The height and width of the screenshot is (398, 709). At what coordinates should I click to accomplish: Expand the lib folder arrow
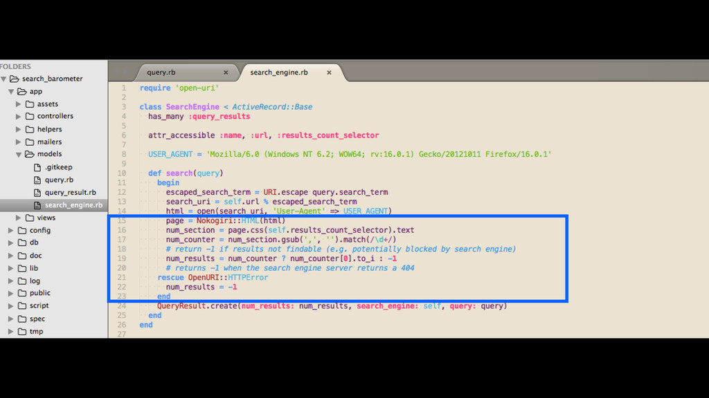11,268
